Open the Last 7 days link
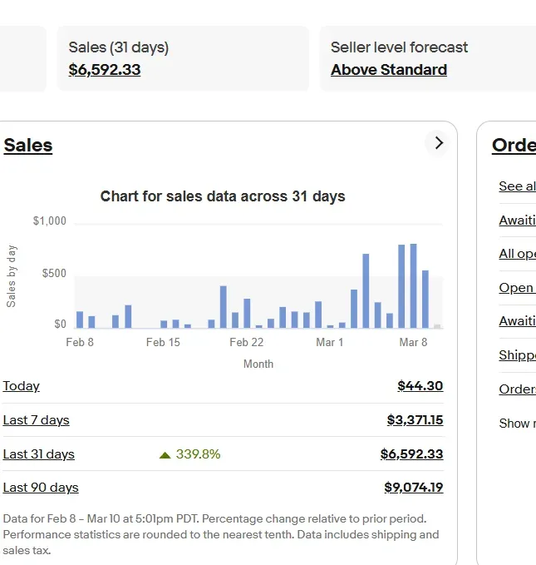The image size is (536, 565). 36,420
